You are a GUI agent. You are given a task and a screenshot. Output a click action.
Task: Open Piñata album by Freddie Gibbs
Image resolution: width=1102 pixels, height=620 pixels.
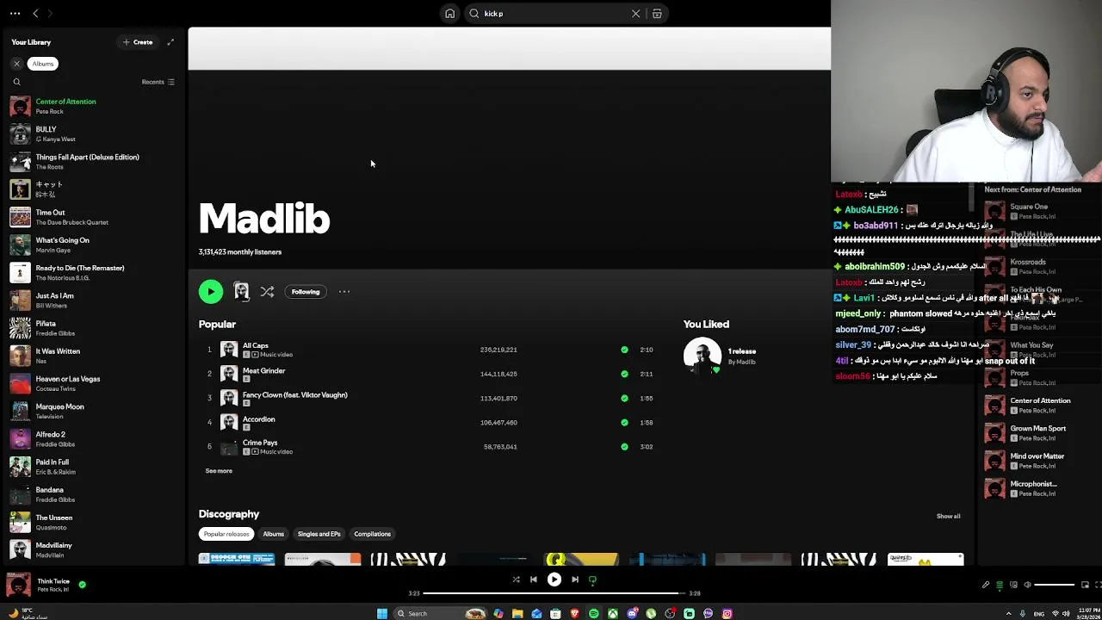[x=93, y=328]
